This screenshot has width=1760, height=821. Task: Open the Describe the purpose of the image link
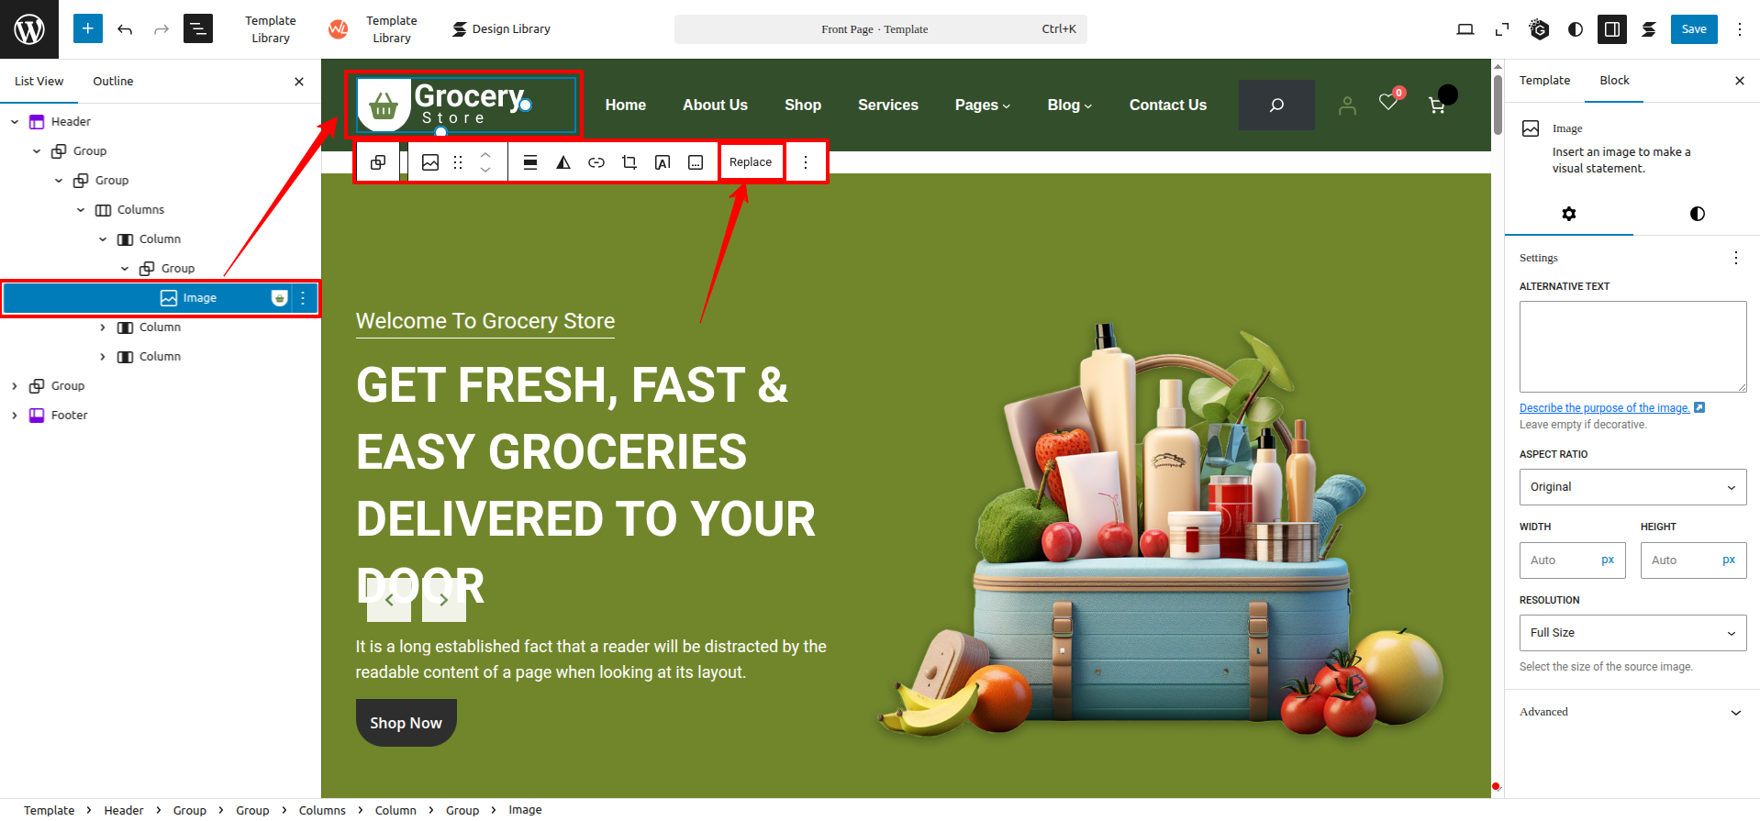(x=1604, y=408)
